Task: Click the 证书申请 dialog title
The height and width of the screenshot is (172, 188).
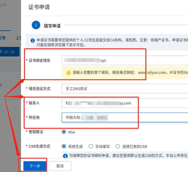Action: click(x=39, y=7)
